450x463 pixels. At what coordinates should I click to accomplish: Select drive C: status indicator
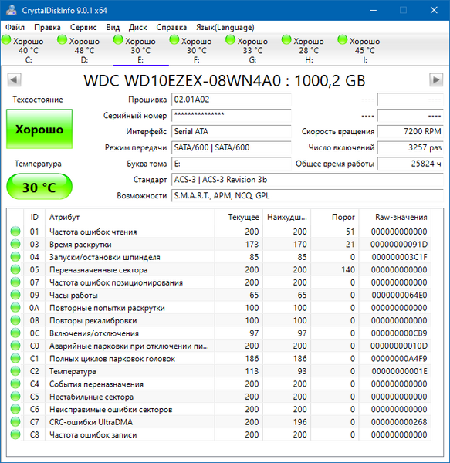pos(6,40)
